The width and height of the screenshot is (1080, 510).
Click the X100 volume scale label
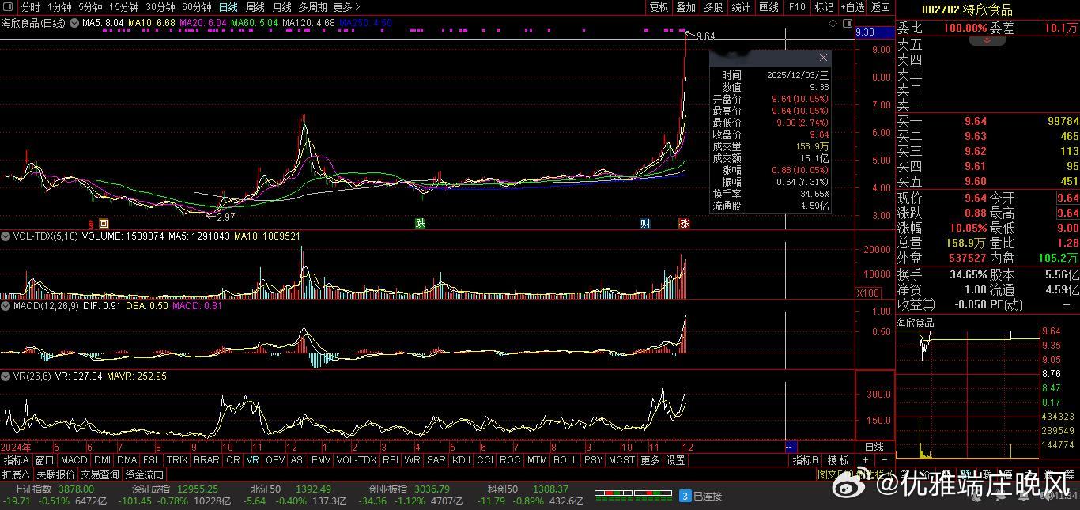869,293
